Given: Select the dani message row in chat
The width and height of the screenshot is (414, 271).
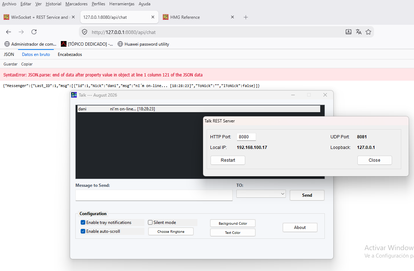Looking at the screenshot, I should tap(199, 109).
